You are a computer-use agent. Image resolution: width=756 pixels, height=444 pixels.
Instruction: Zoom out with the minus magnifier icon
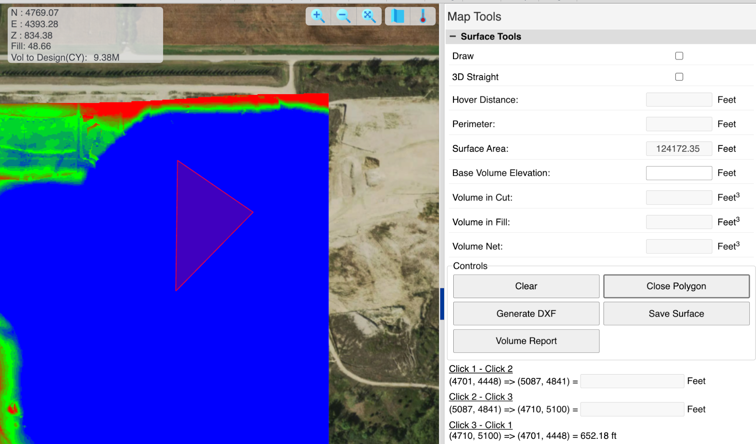click(343, 16)
